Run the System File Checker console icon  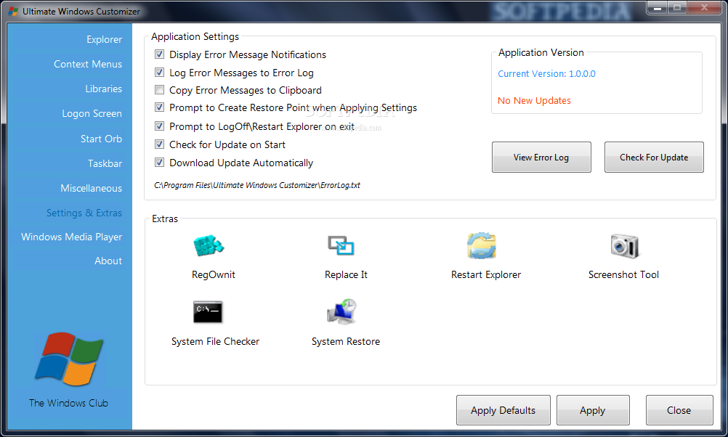click(208, 311)
